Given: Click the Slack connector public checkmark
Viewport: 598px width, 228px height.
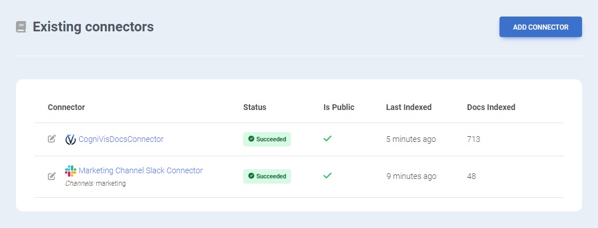Looking at the screenshot, I should tap(327, 176).
